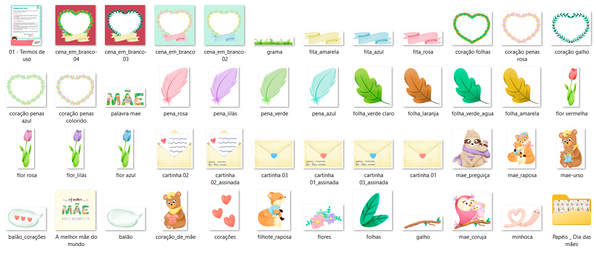The height and width of the screenshot is (255, 596).
Task: Click the grama grass thumbnail
Action: coord(274,41)
